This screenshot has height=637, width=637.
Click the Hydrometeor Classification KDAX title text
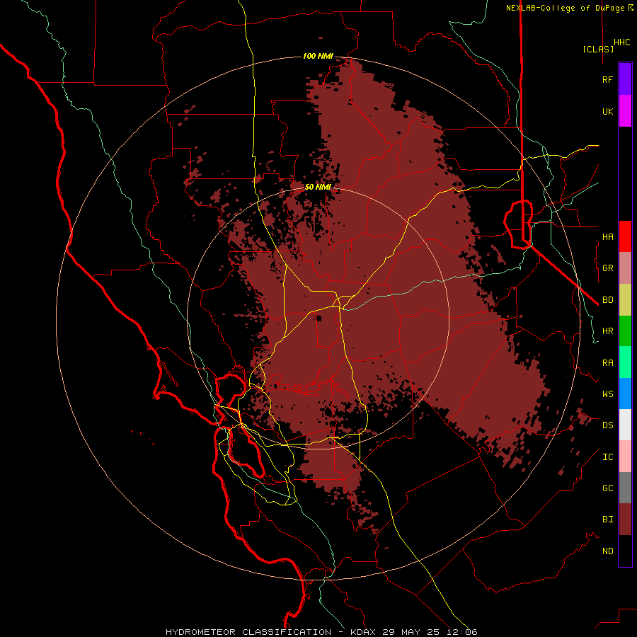321,632
